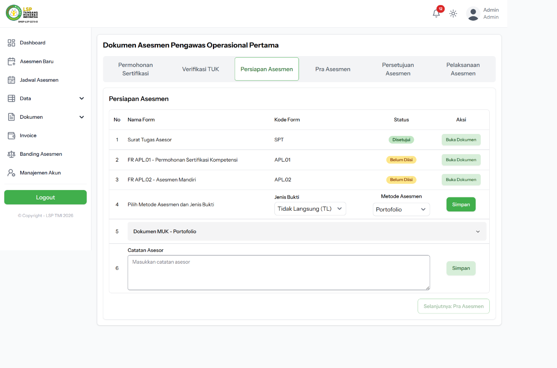Select the Persiapan Asesmen tab
The width and height of the screenshot is (557, 368).
[x=267, y=69]
